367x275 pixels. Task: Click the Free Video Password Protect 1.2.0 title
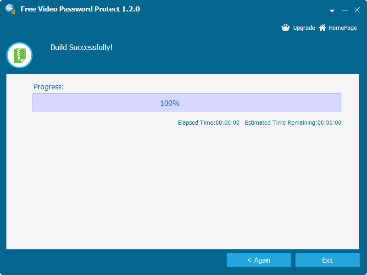[80, 9]
